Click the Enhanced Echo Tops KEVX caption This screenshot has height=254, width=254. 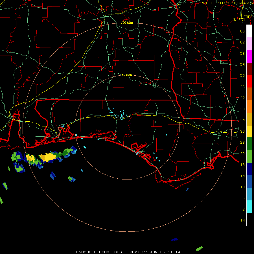(x=128, y=252)
